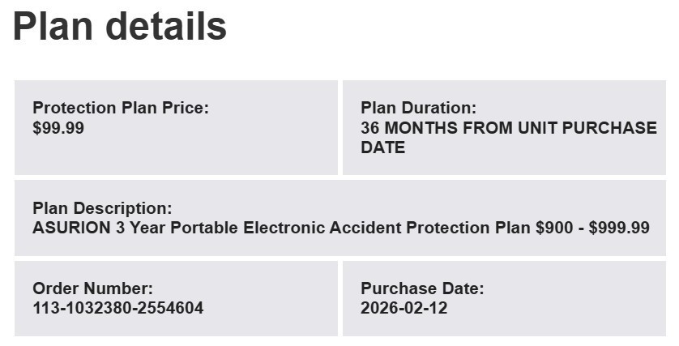Click the Purchase Date label
Viewport: 679px width, 346px height.
(x=421, y=288)
